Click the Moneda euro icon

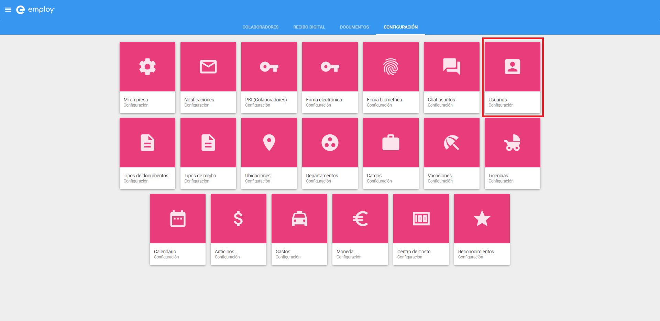[360, 219]
